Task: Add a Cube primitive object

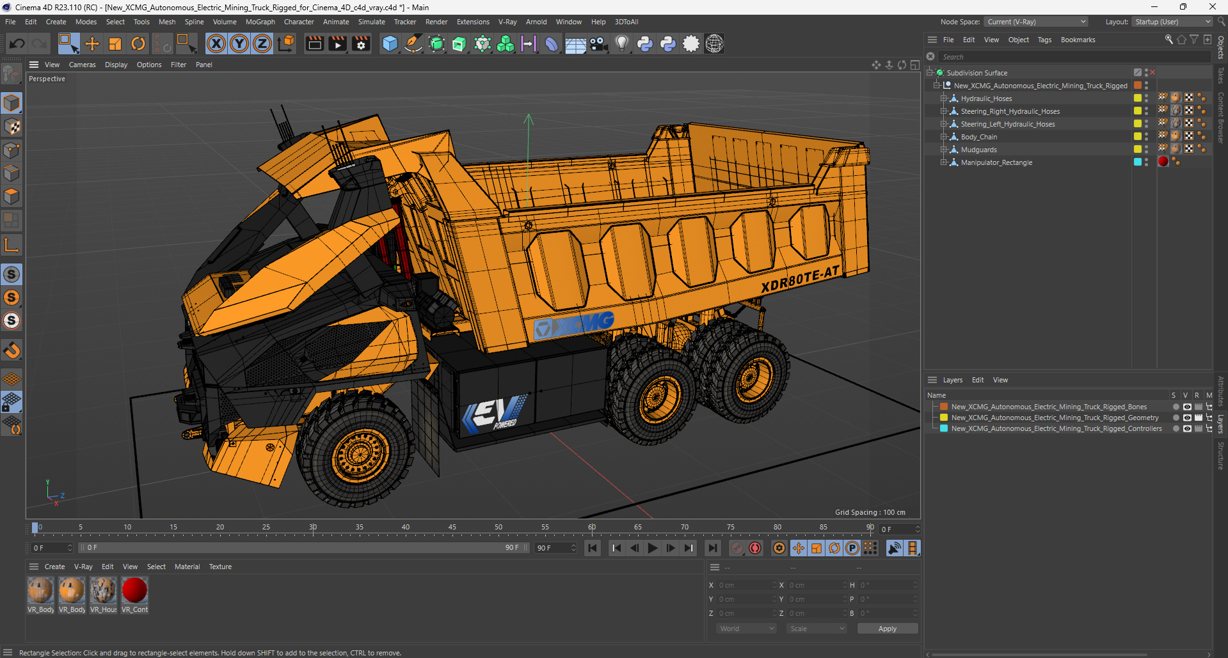Action: [390, 43]
